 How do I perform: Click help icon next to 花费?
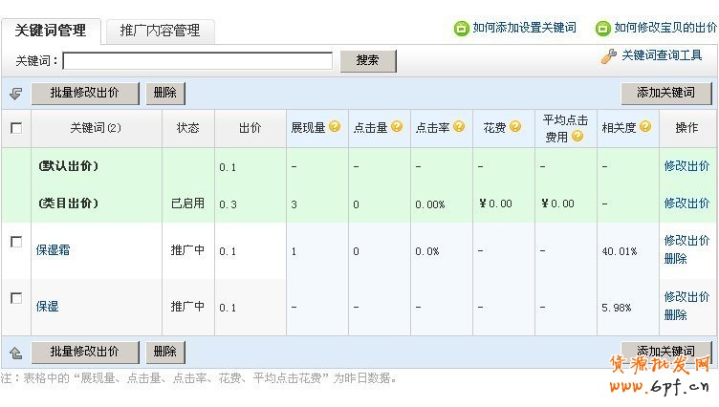click(515, 127)
